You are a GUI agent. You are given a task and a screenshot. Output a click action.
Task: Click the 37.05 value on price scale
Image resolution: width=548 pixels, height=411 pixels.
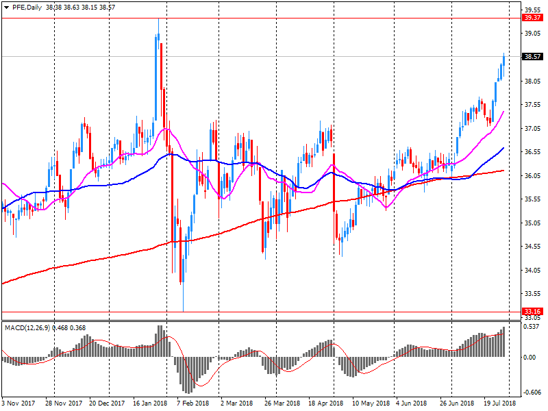[532, 128]
